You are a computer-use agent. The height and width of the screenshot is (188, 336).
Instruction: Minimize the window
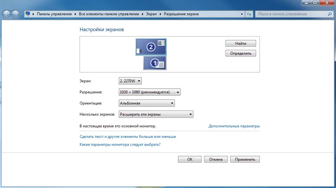click(306, 3)
